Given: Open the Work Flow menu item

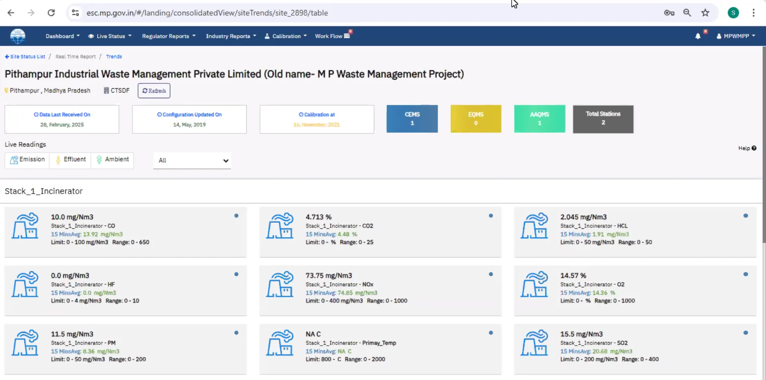Looking at the screenshot, I should pyautogui.click(x=332, y=36).
